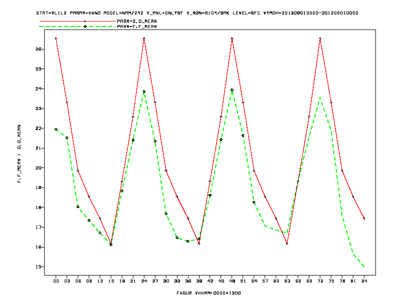397x306 pixels.
Task: Click x-axis tick label 03
Action: coord(67,281)
